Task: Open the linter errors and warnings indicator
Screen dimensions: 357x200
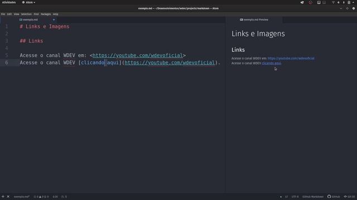Action: pos(41,197)
